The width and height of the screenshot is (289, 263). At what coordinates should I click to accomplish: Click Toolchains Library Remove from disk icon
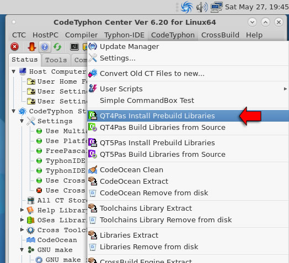pos(93,220)
